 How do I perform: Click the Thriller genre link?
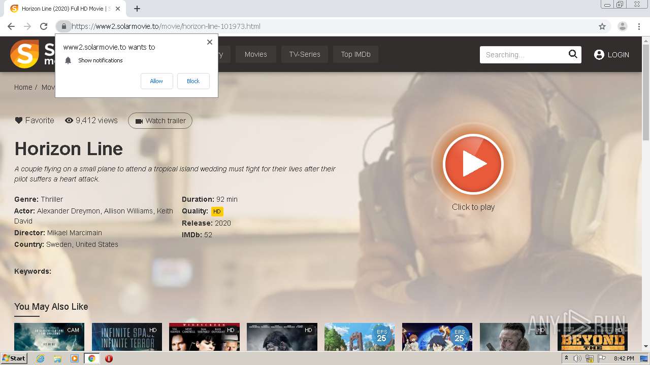pyautogui.click(x=52, y=199)
